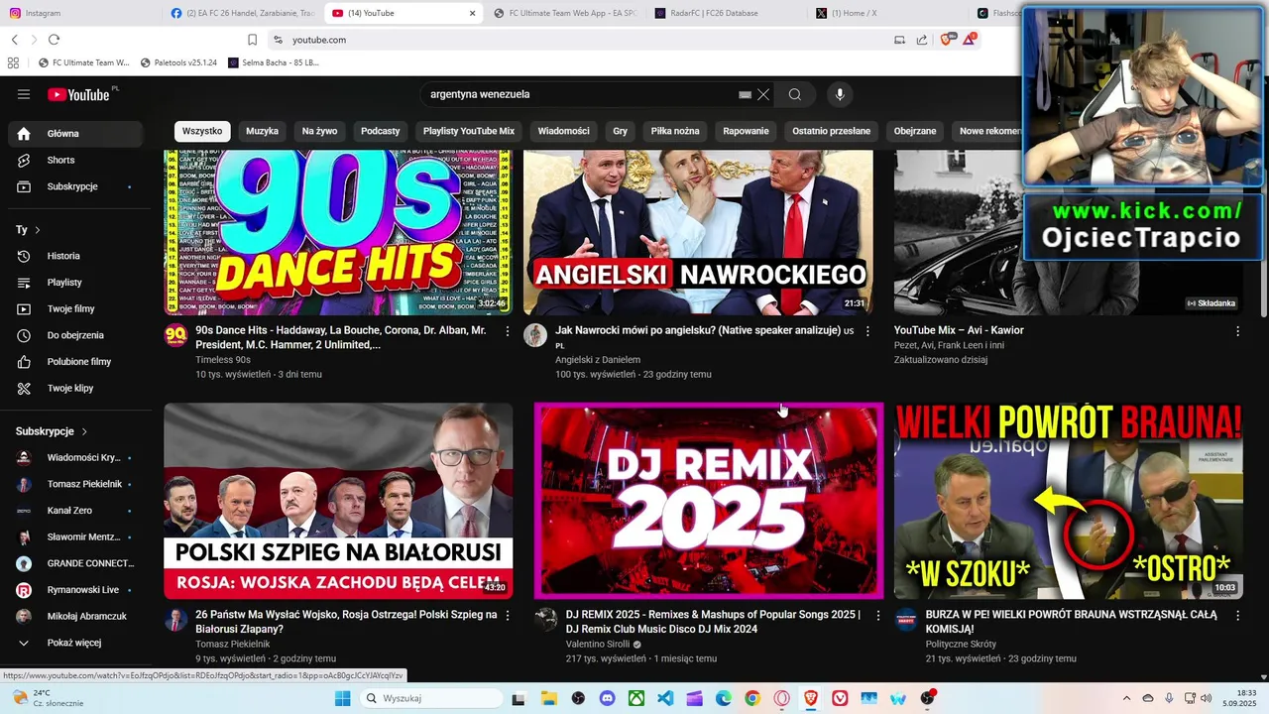
Task: Open the POLSKI SZPIEG NA BIAŁORUSI thumbnail
Action: click(x=338, y=501)
